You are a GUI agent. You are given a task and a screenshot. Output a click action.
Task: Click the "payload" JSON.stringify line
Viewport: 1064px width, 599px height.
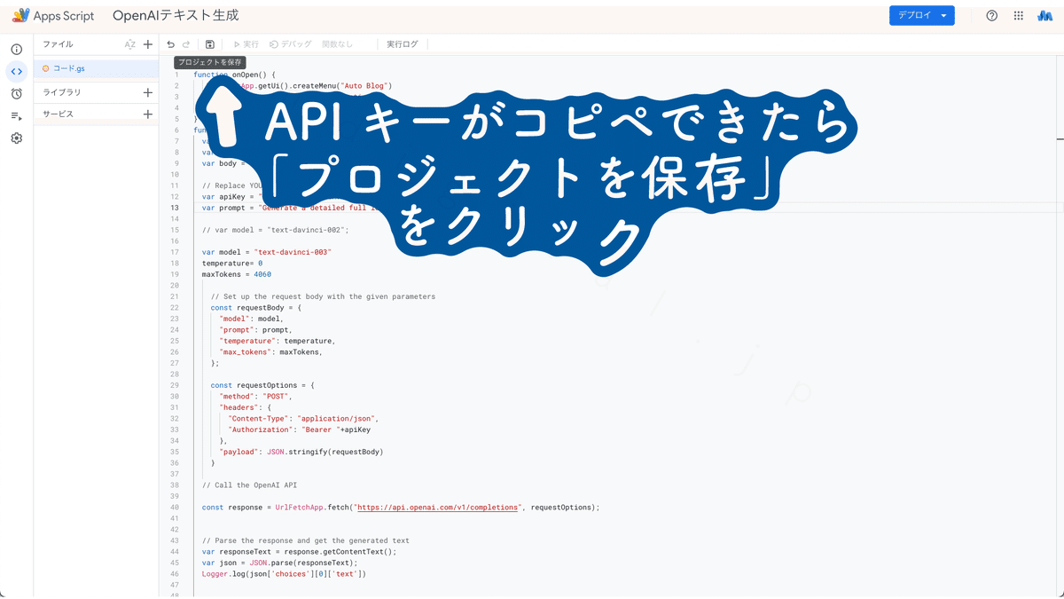[301, 452]
